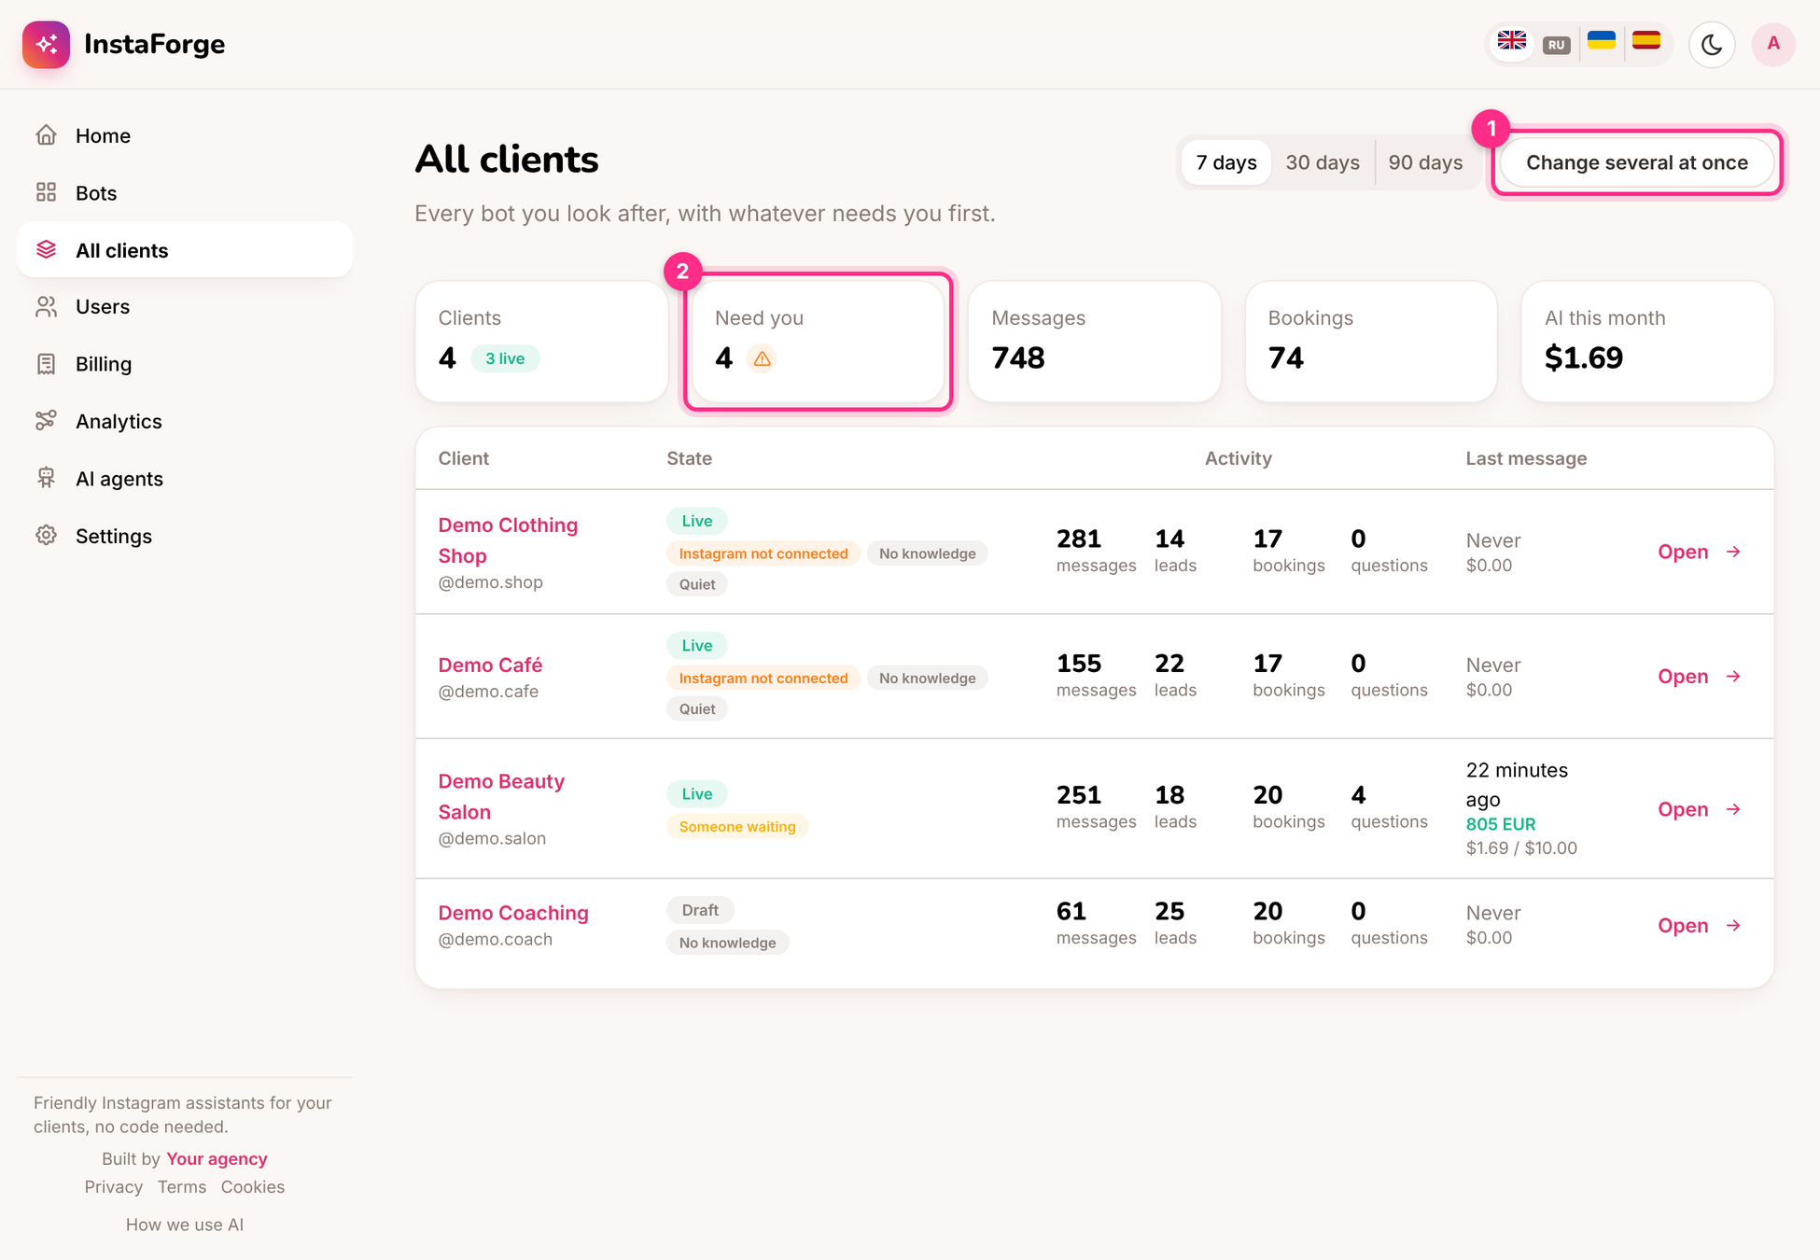Select the RU language option
Viewport: 1820px width, 1260px height.
pos(1556,45)
